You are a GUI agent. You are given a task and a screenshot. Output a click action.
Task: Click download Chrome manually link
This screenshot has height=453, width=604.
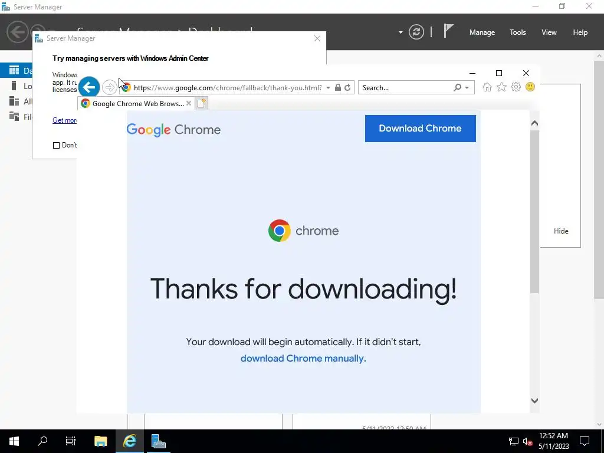(x=303, y=358)
